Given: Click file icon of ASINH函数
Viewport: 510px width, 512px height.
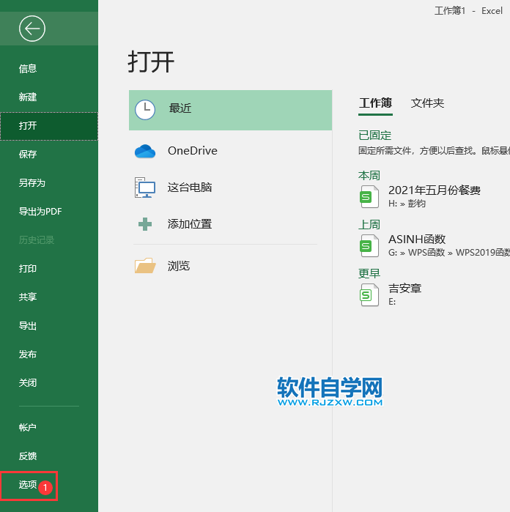Looking at the screenshot, I should click(x=369, y=245).
